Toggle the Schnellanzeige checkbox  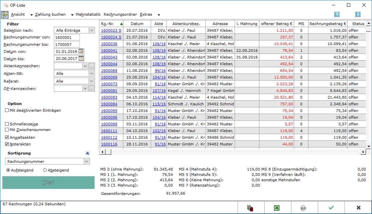7,124
